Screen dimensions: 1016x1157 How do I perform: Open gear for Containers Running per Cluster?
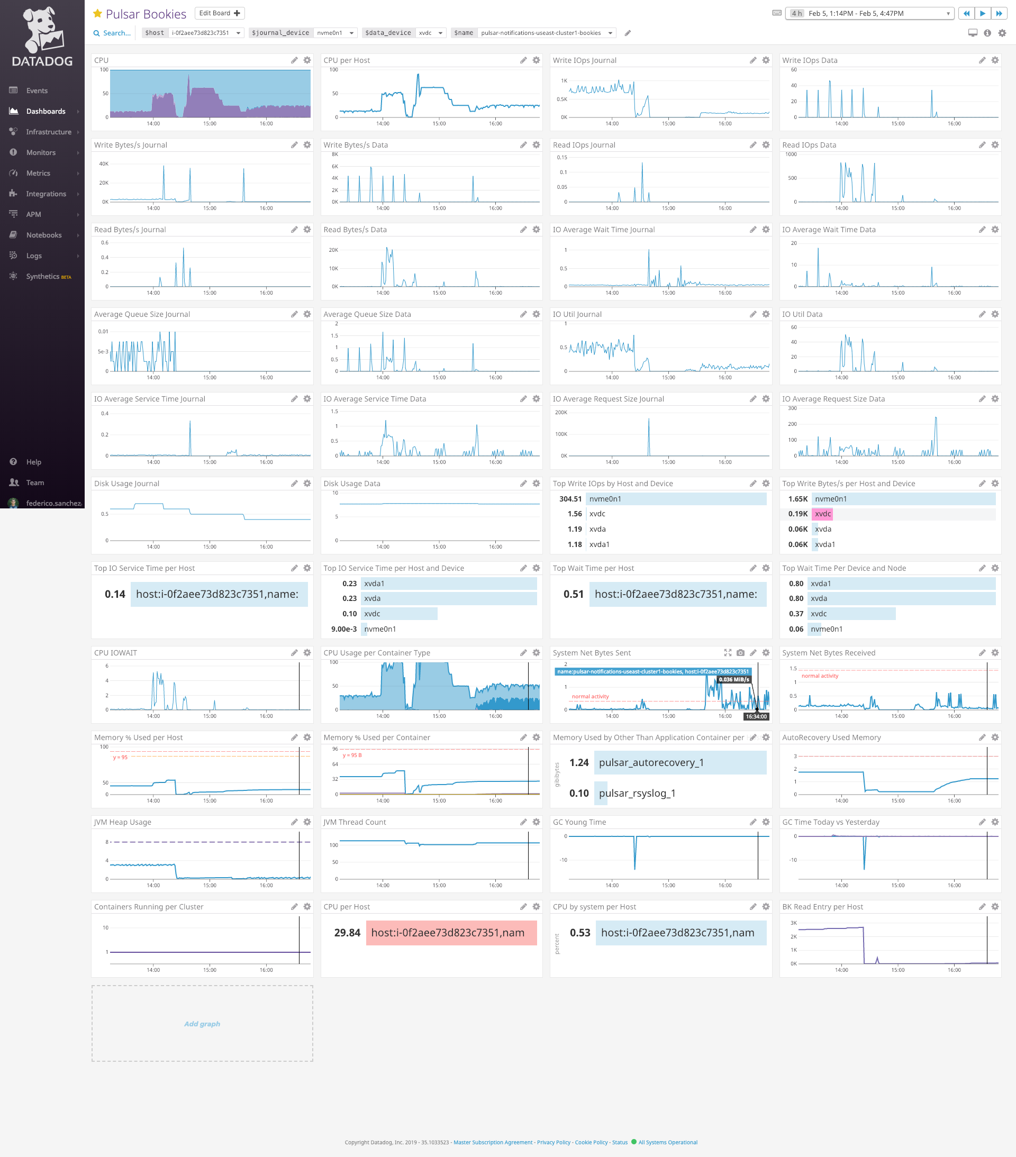(x=307, y=907)
